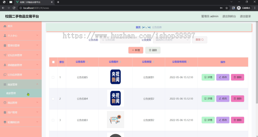
Task: Click the 首页 breadcrumb link
Action: [138, 27]
